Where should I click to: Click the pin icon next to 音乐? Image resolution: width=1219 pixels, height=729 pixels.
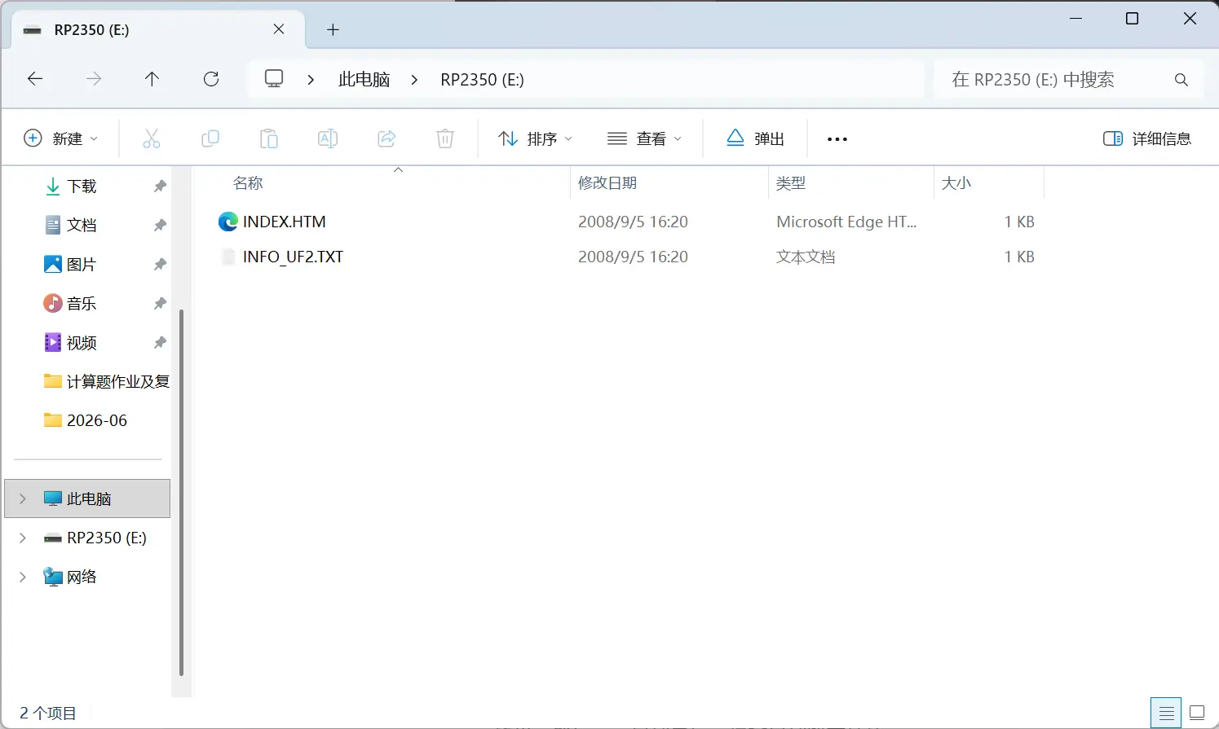click(160, 304)
